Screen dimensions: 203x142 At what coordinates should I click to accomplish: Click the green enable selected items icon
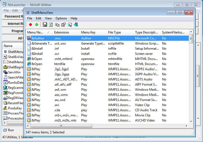pos(37,25)
